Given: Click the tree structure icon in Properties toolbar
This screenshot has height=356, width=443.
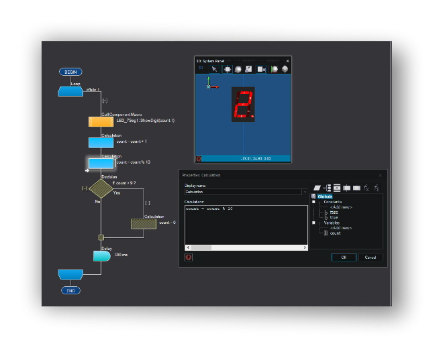Looking at the screenshot, I should point(327,188).
